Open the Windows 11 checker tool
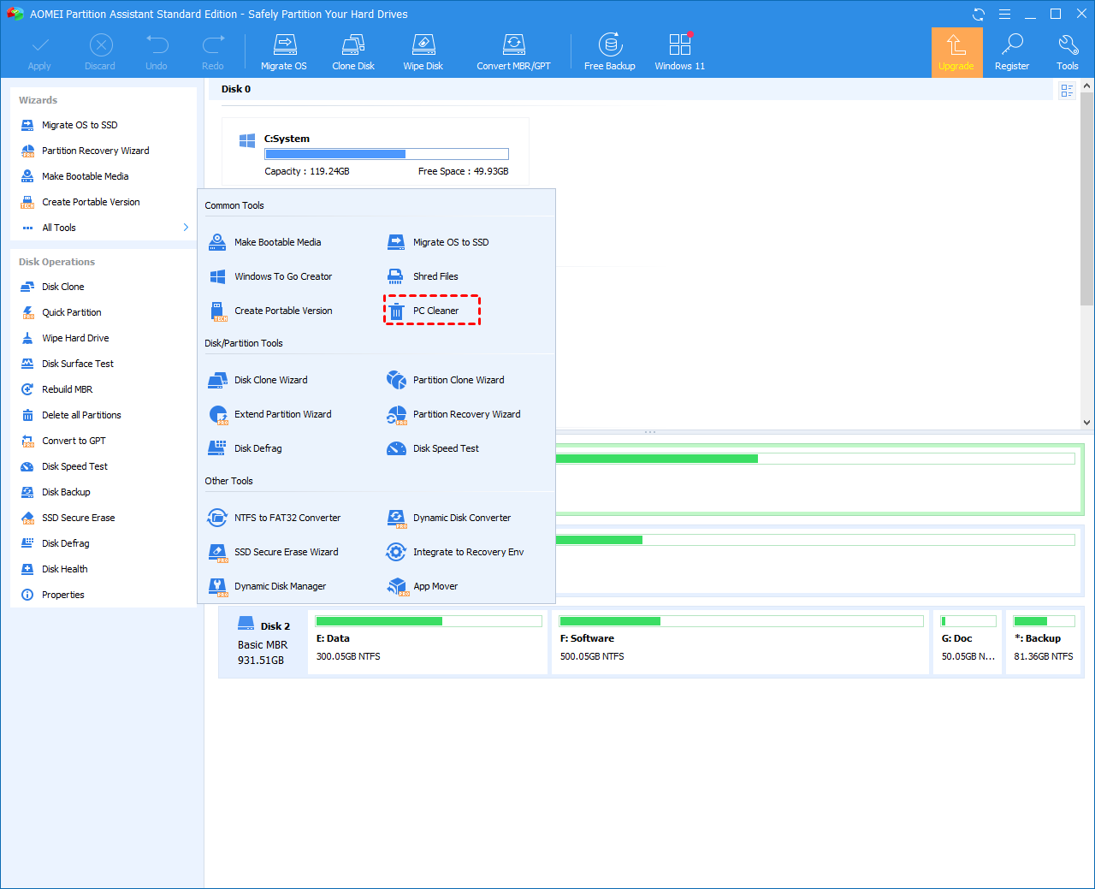Image resolution: width=1095 pixels, height=889 pixels. point(680,52)
